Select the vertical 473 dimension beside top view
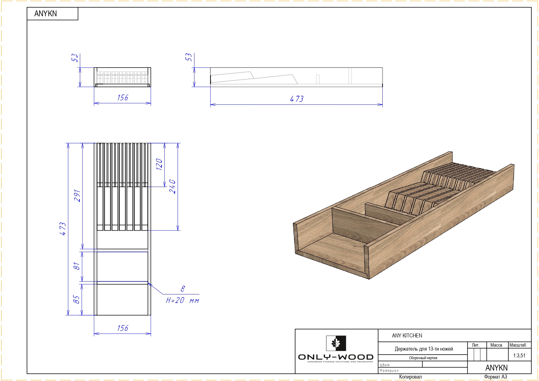The height and width of the screenshot is (381, 539). pos(63,229)
